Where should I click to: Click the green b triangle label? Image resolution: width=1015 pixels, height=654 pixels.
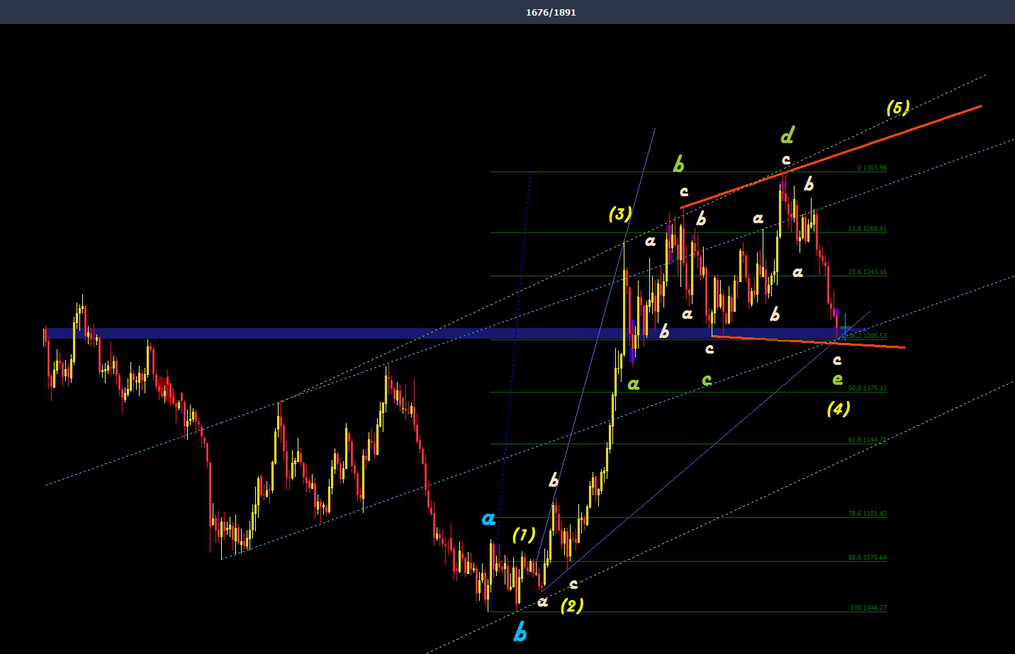[x=678, y=164]
